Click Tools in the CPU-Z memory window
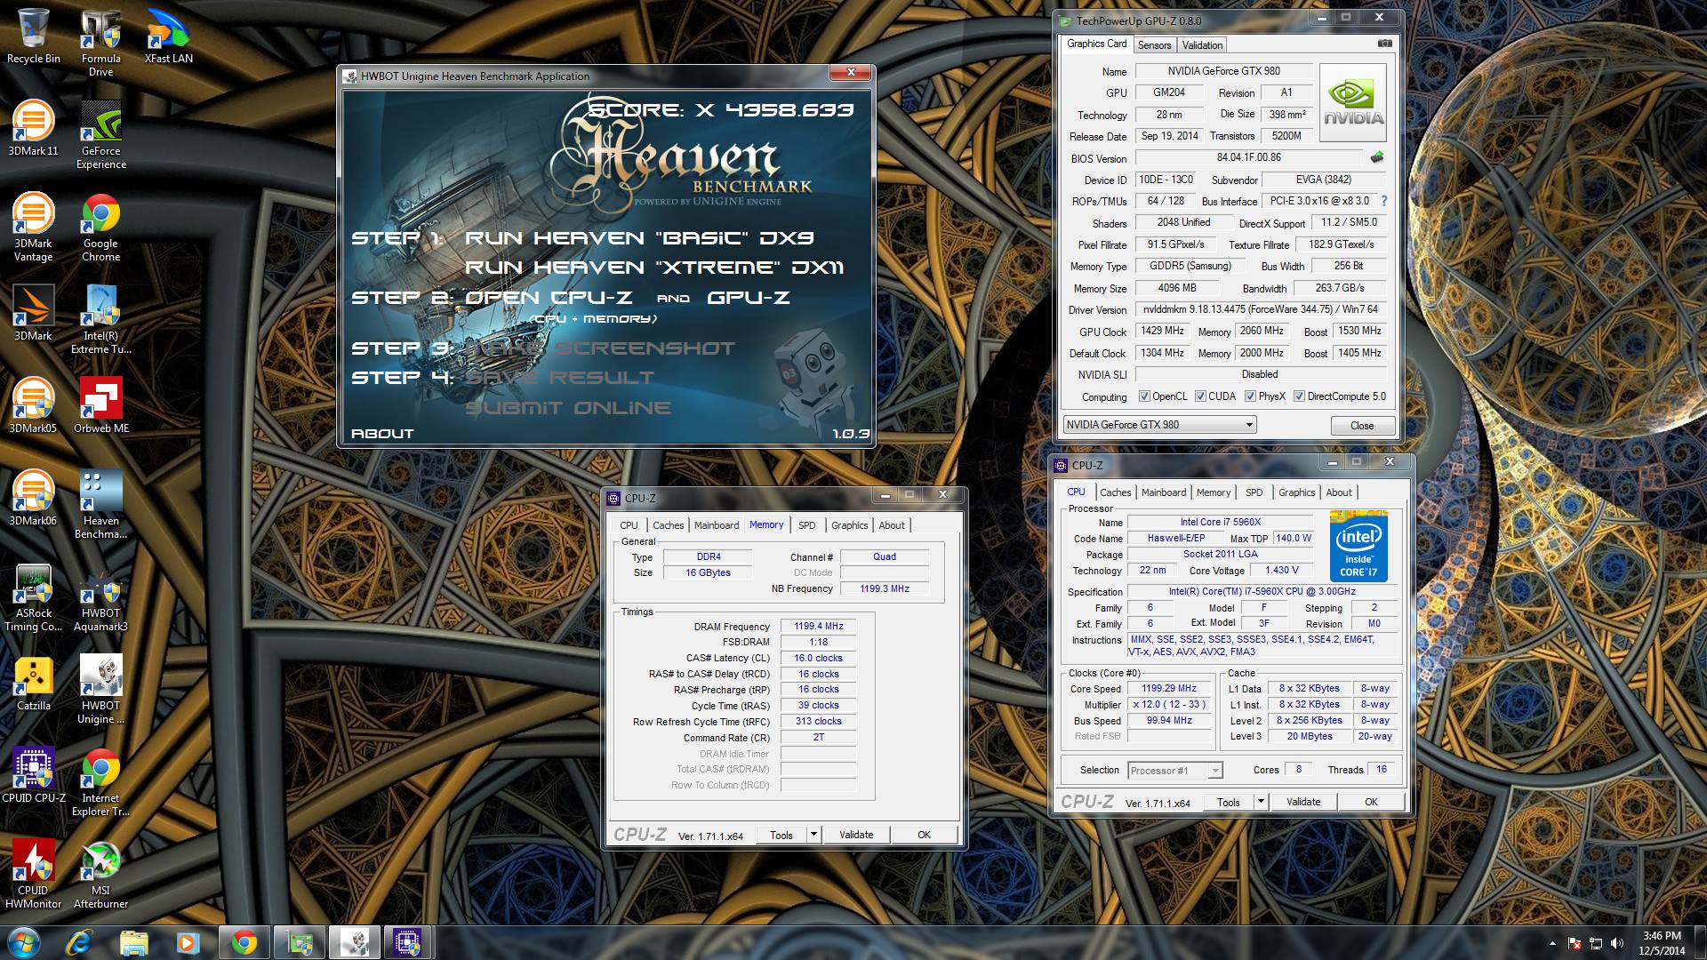The height and width of the screenshot is (960, 1707). point(781,835)
